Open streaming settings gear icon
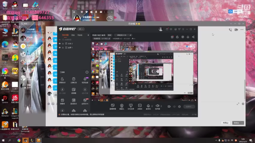 tap(179, 107)
